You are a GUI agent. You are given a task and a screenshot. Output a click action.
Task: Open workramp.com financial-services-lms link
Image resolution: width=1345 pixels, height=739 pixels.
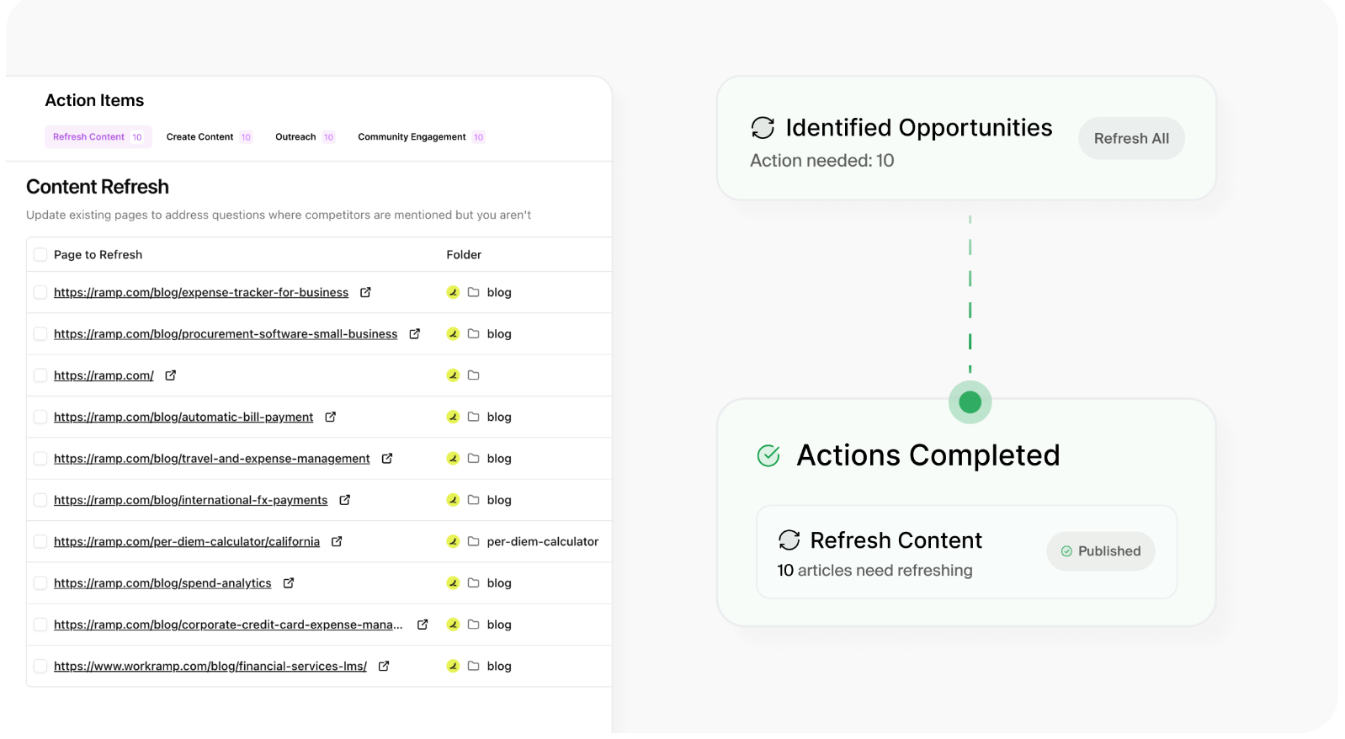[x=210, y=666]
